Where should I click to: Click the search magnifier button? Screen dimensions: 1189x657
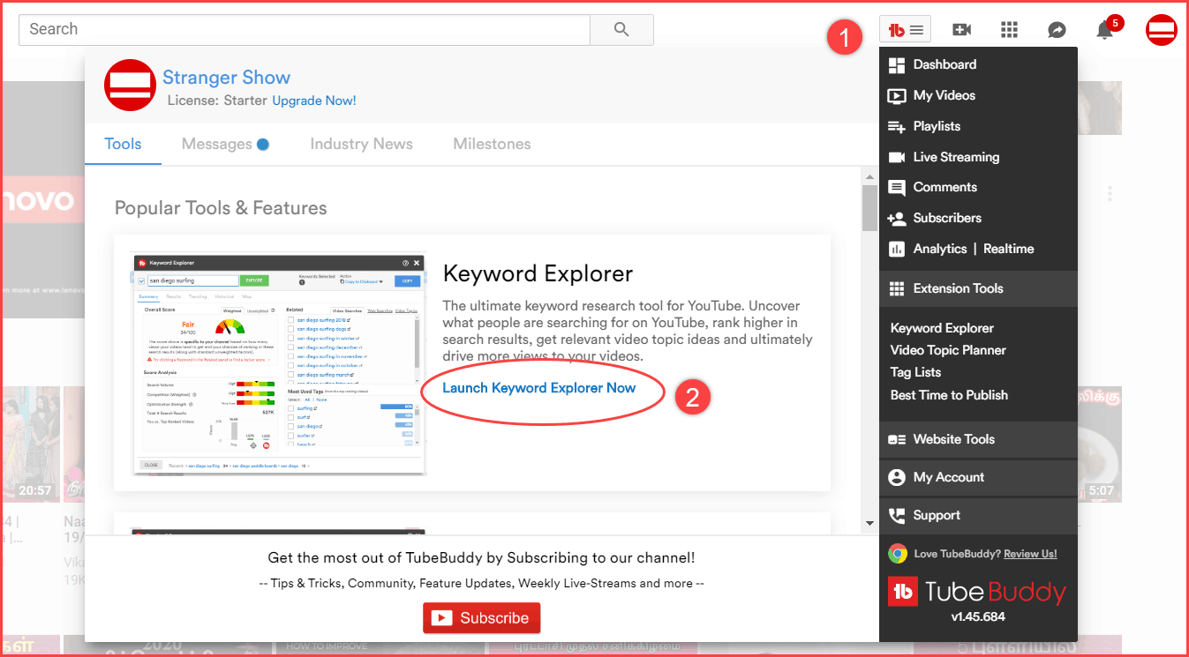(621, 29)
